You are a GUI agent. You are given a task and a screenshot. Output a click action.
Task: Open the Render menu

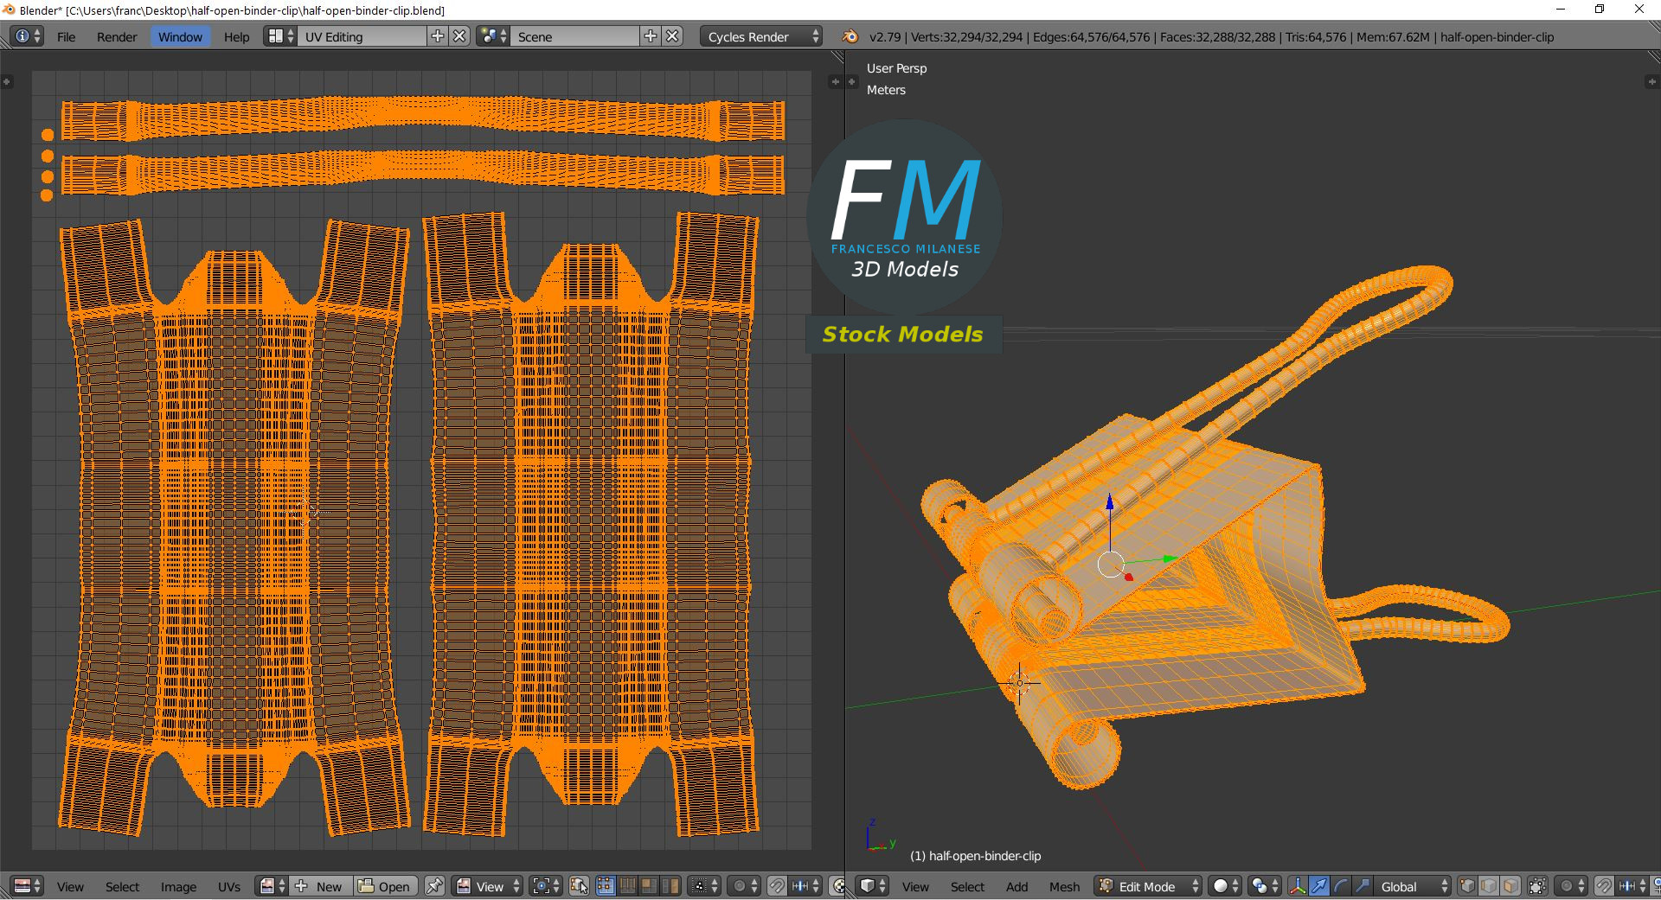coord(117,37)
